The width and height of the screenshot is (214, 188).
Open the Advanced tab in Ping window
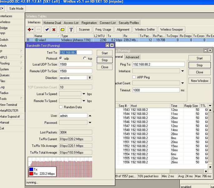click(132, 57)
